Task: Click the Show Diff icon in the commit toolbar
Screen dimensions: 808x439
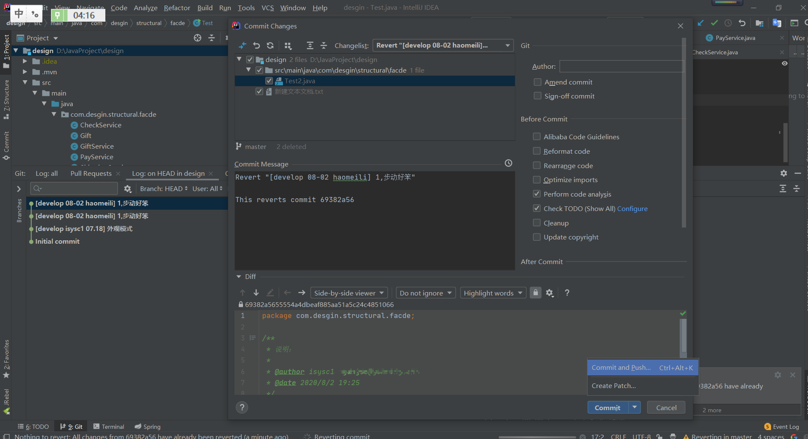Action: tap(243, 45)
